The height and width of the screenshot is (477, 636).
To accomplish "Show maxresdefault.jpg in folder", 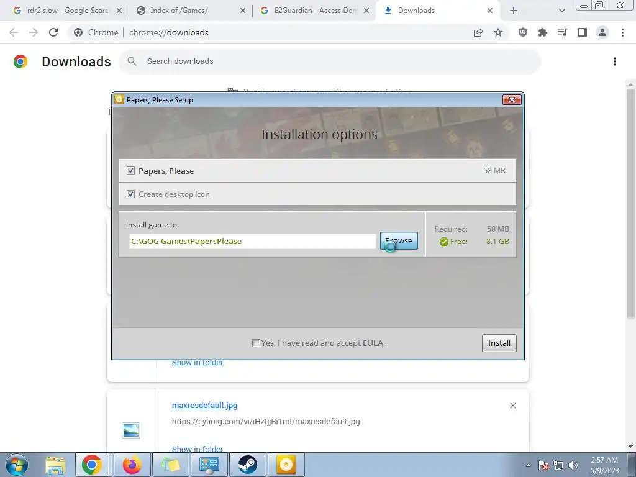I will 198,449.
